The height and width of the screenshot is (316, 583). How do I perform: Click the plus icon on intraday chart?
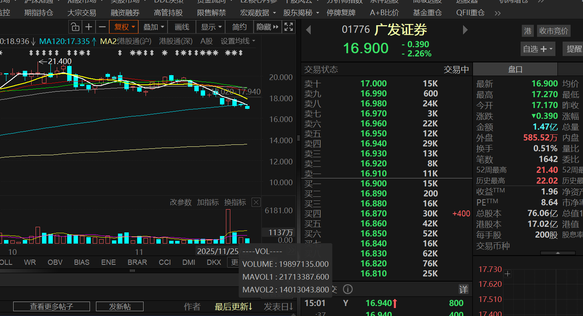tap(508, 274)
